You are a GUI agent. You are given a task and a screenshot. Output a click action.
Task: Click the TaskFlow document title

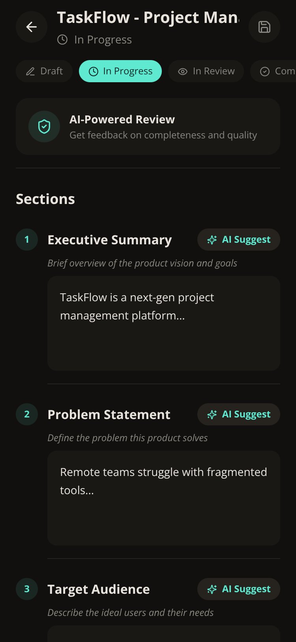(x=148, y=17)
